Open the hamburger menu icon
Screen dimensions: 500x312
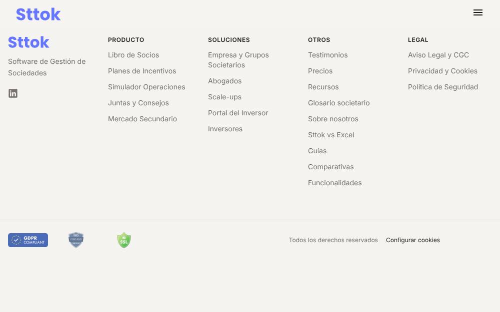point(477,13)
